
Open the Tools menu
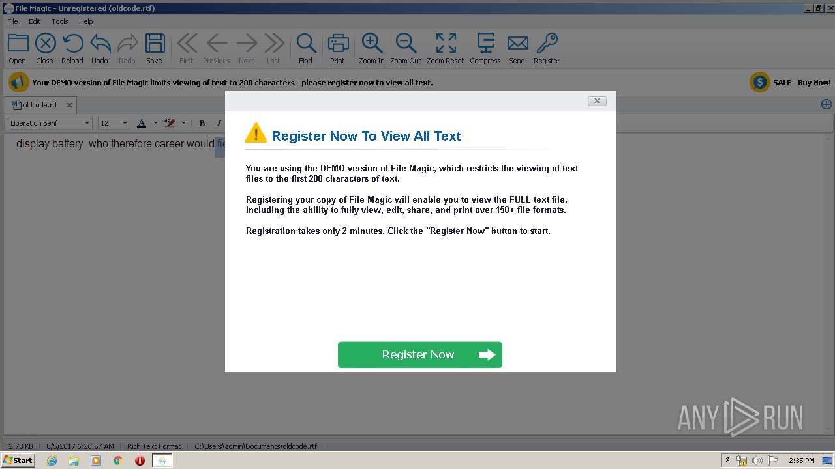point(60,21)
